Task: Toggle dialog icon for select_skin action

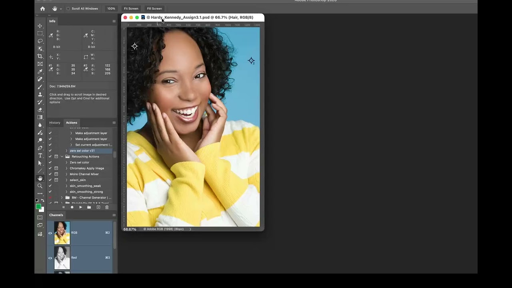Action: click(x=56, y=180)
